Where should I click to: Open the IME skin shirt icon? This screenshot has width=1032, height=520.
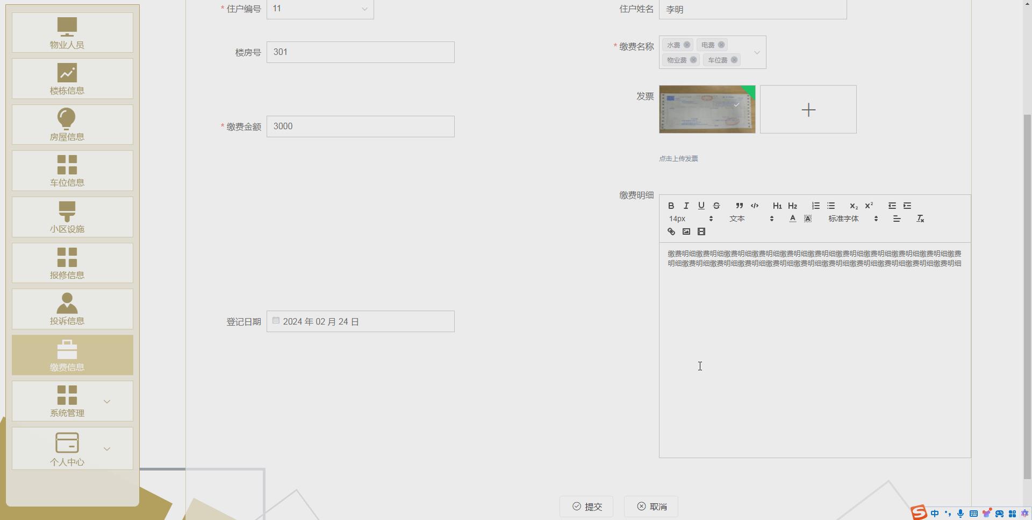[x=986, y=514]
